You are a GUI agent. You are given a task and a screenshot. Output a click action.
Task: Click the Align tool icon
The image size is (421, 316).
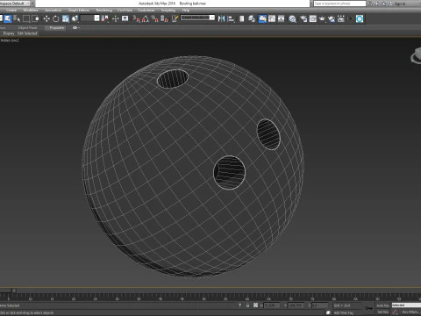point(231,18)
